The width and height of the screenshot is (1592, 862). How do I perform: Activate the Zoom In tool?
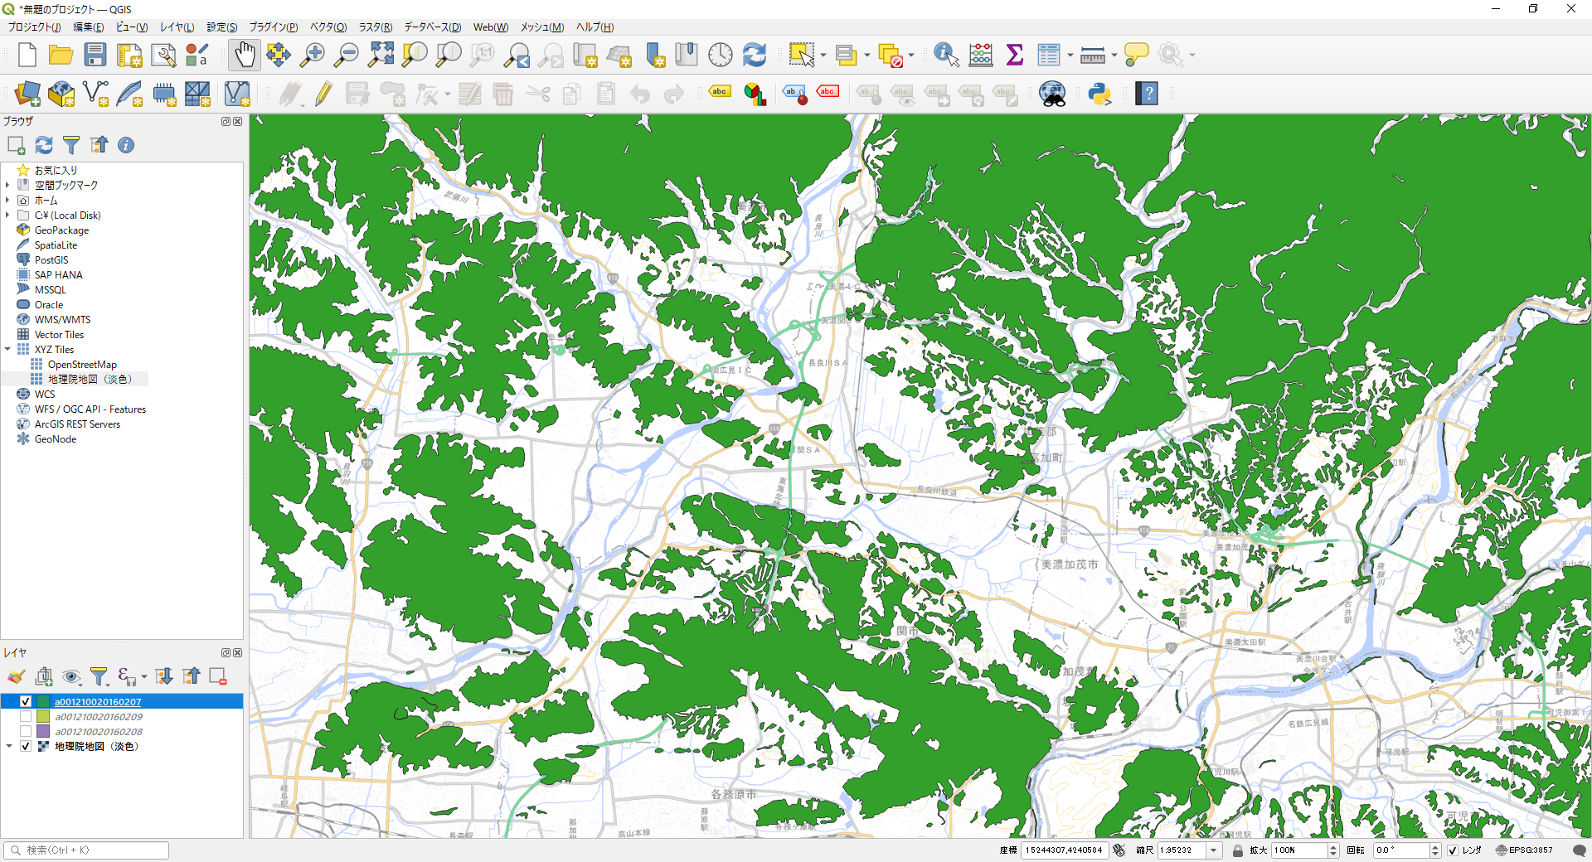[313, 55]
